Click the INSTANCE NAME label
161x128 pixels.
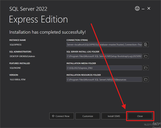[x=17, y=40]
